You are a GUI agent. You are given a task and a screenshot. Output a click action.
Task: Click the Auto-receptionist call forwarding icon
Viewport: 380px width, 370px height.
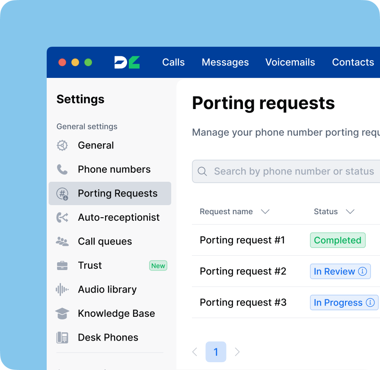(62, 217)
